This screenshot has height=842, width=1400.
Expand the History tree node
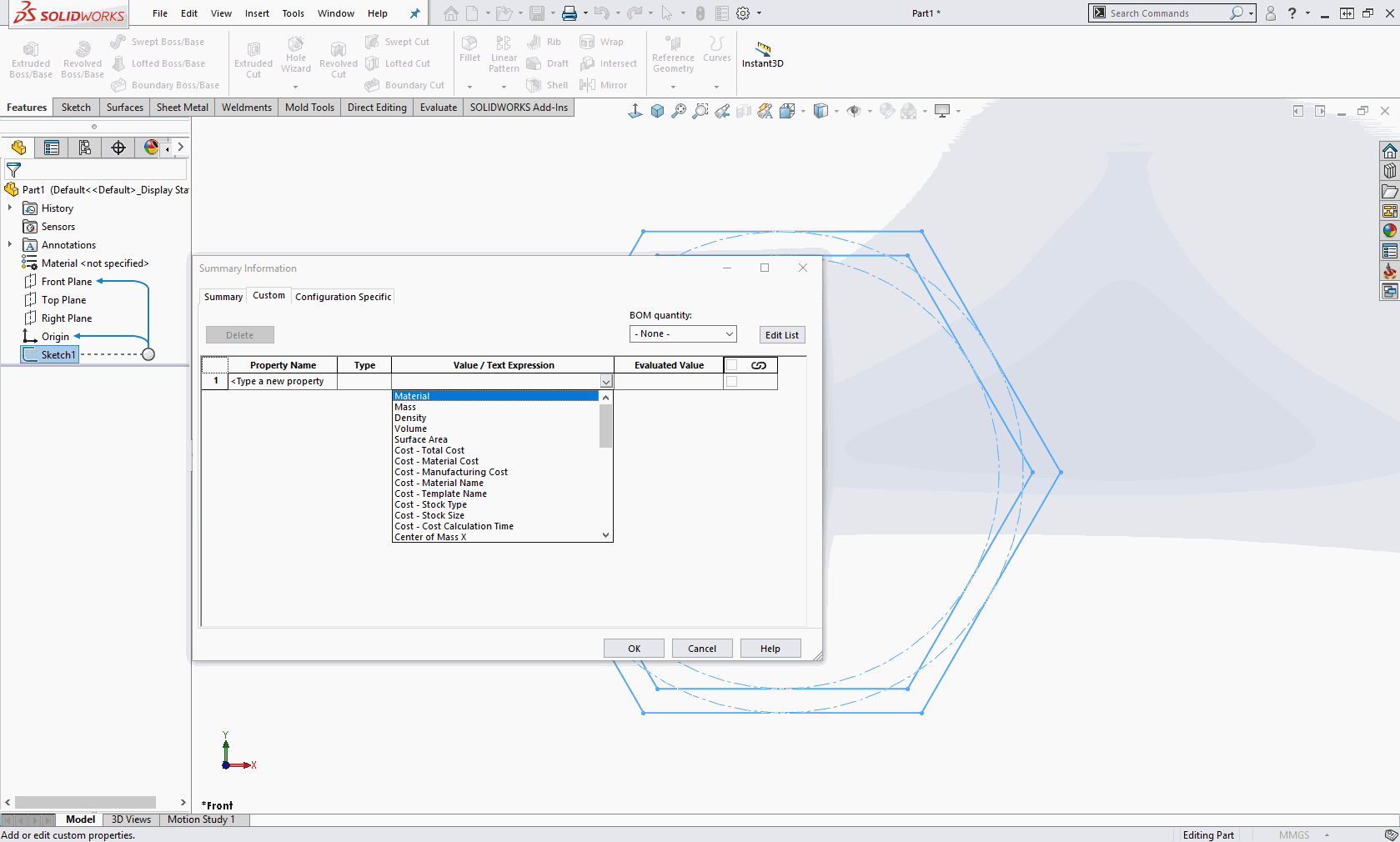tap(10, 208)
